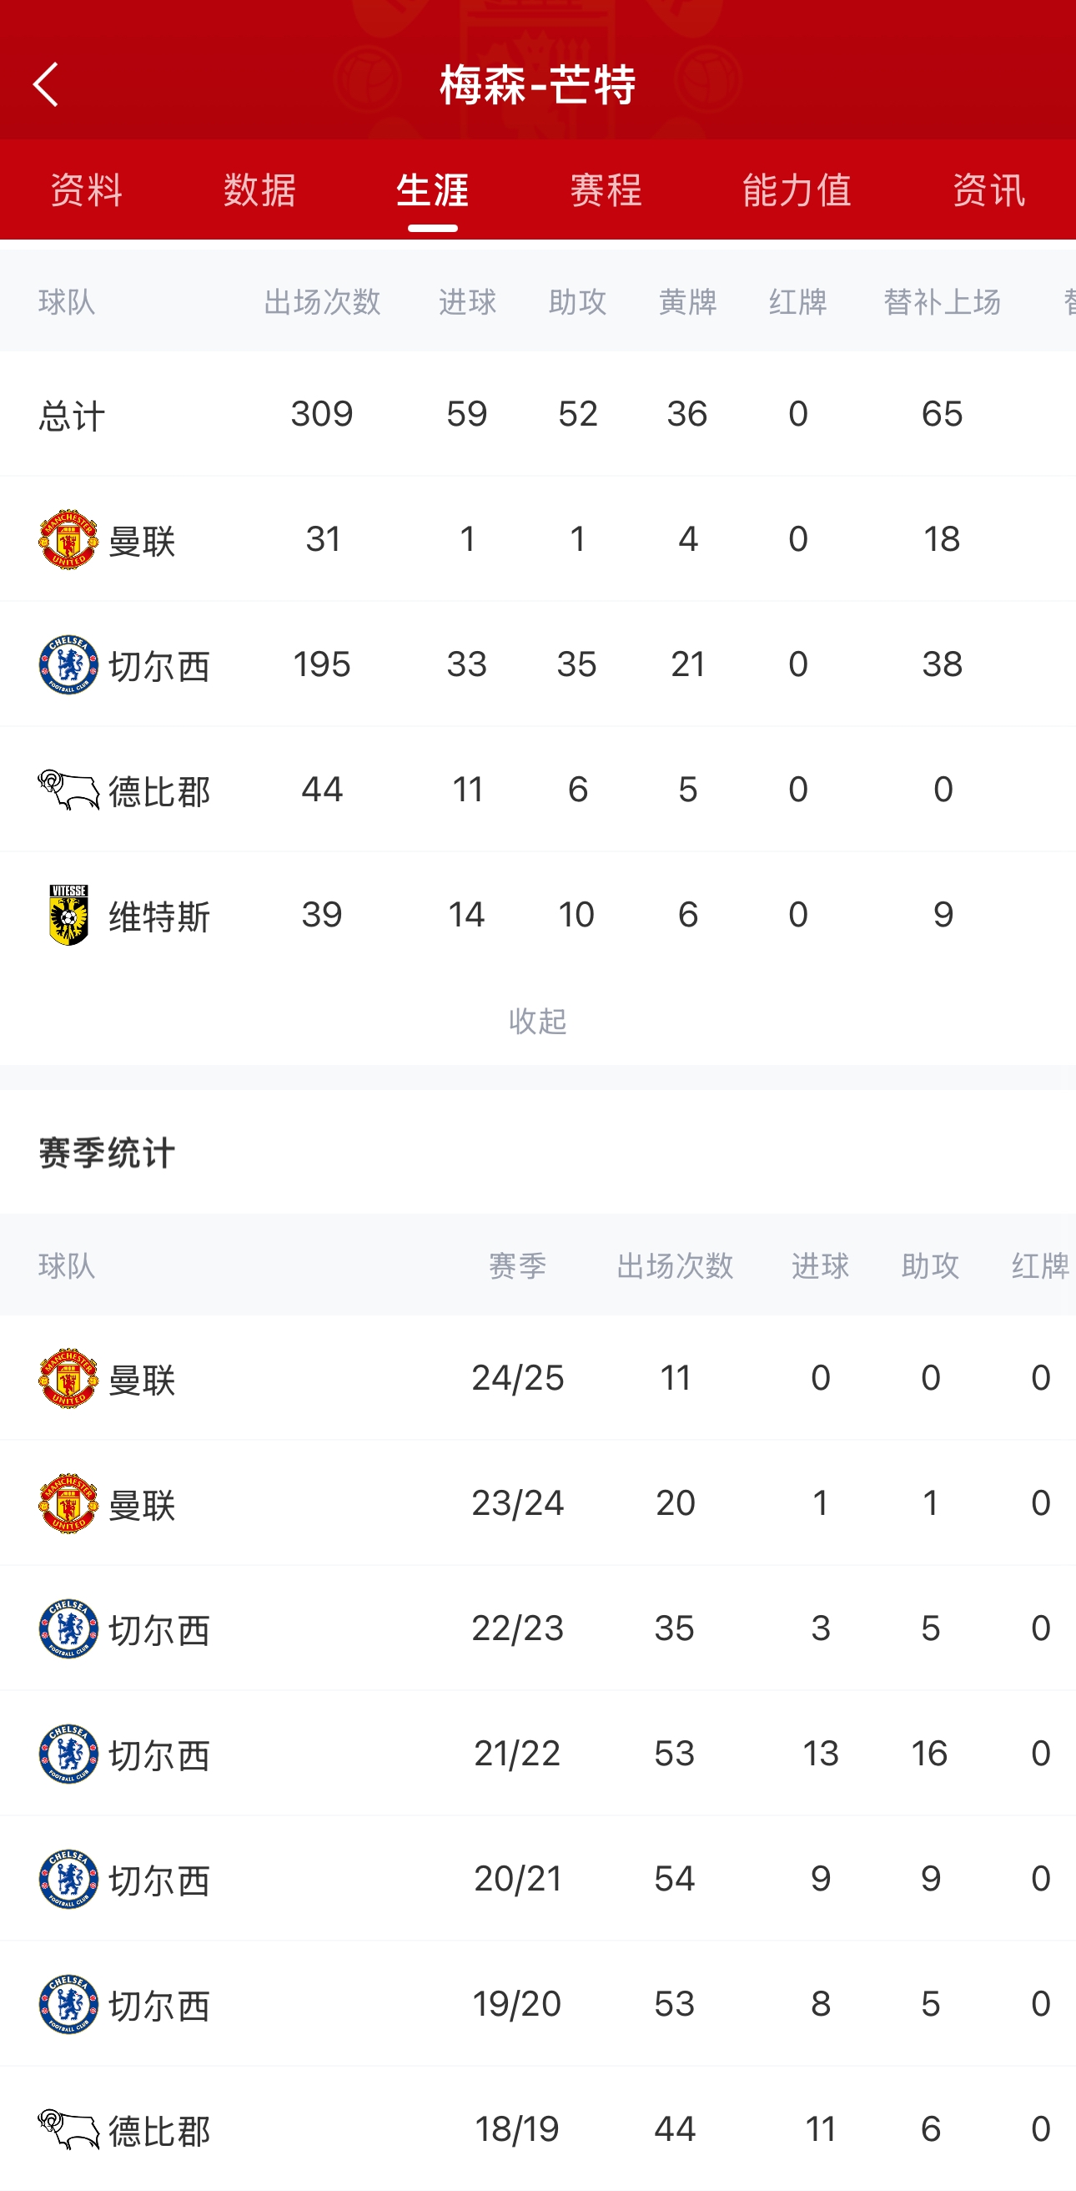Select the 曼联 23/24 season row
This screenshot has width=1076, height=2191.
(537, 1503)
